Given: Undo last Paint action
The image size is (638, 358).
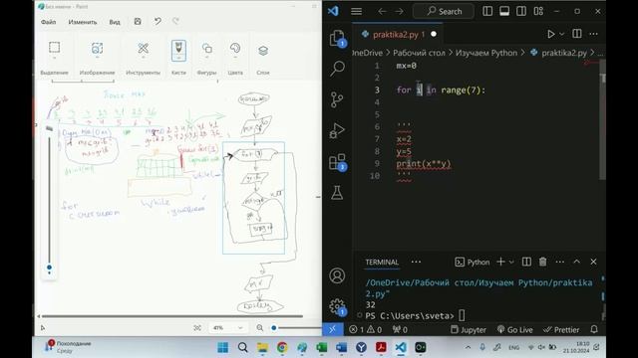Looking at the screenshot, I should point(158,22).
